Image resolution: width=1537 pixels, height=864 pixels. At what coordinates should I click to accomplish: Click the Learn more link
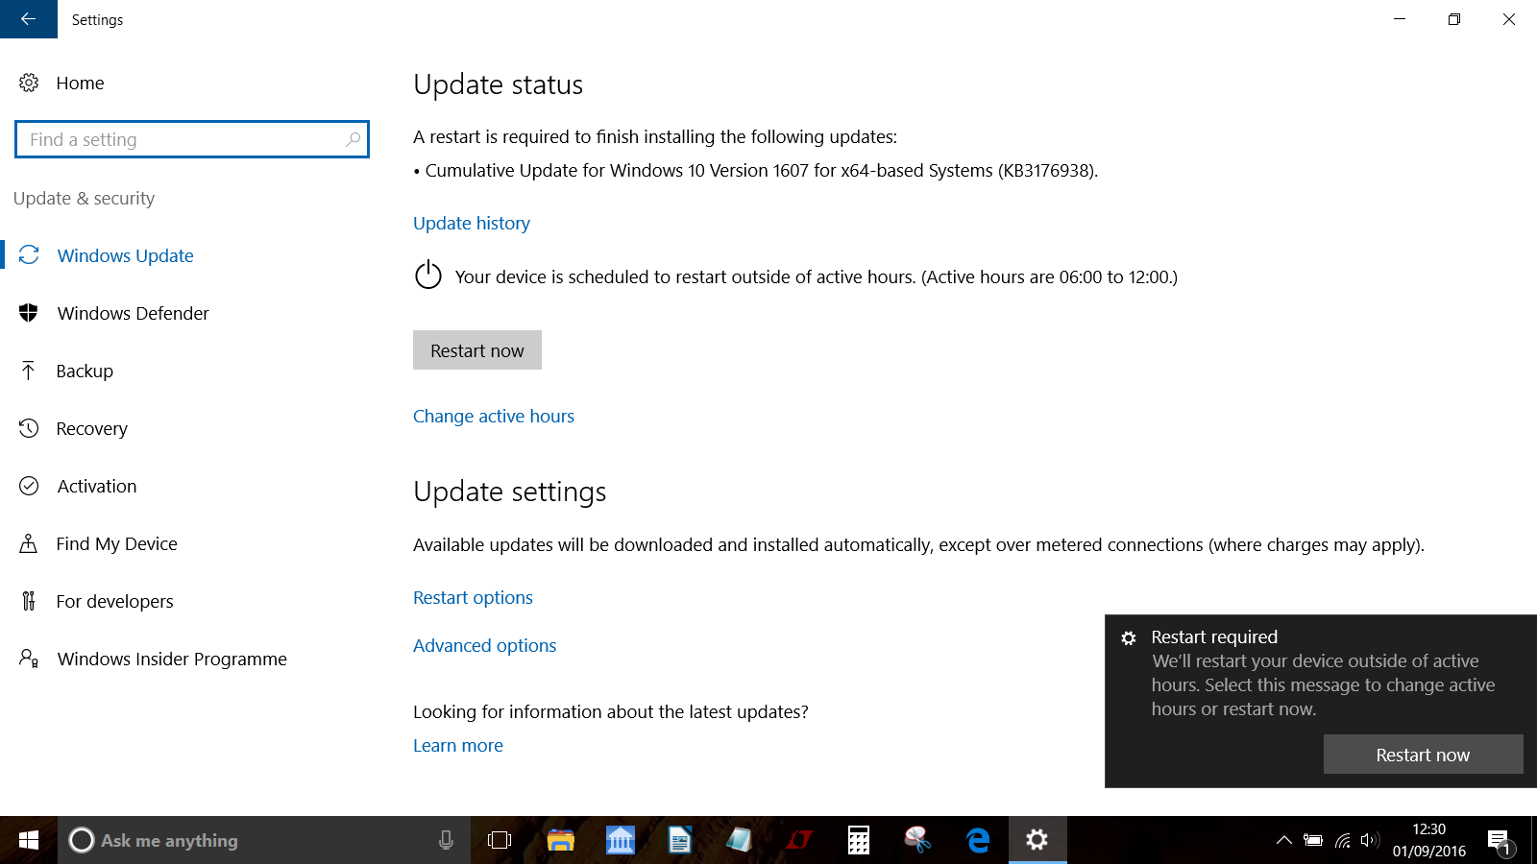point(458,745)
